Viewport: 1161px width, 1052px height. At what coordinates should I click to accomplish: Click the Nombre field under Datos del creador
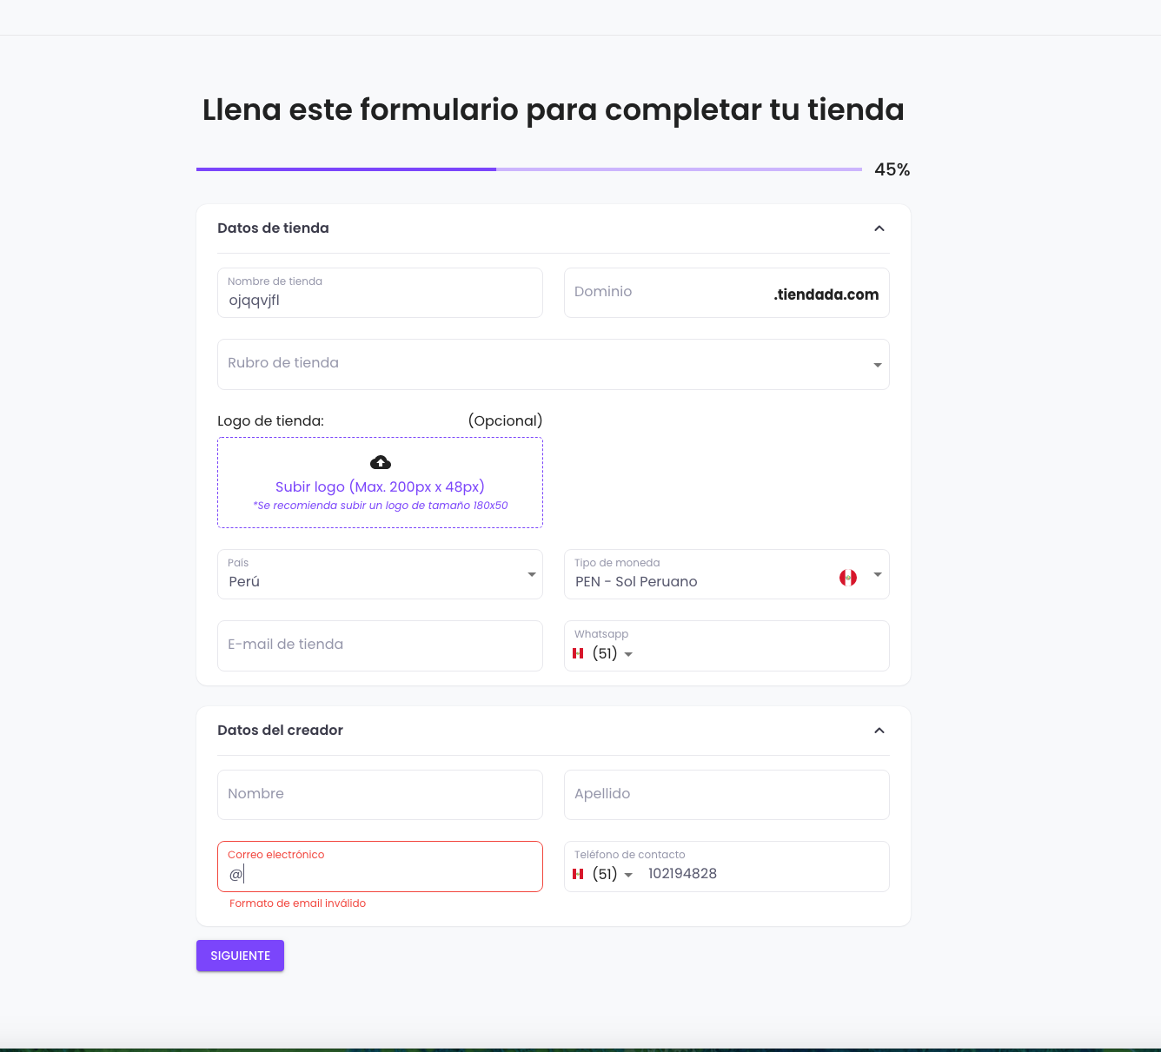(x=380, y=794)
